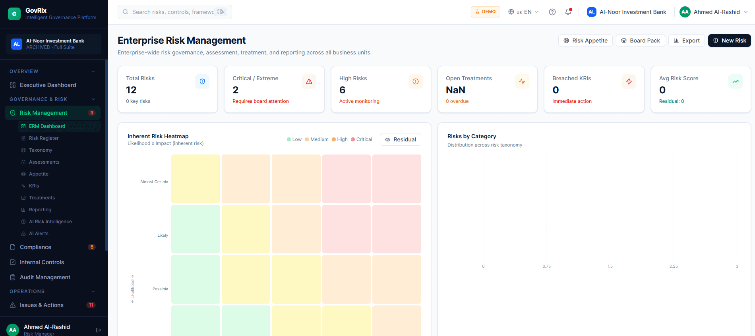Open the notifications bell icon
Viewport: 755px width, 336px height.
568,12
